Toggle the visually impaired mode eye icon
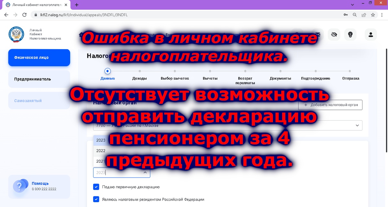388x207 pixels. coord(334,35)
